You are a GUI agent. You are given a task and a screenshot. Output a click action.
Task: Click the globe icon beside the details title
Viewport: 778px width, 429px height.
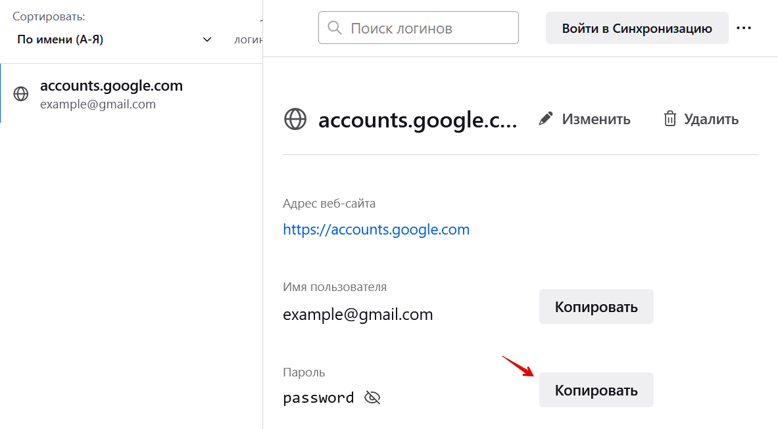coord(295,119)
